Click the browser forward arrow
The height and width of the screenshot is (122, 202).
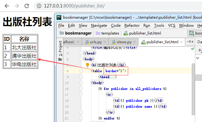click(x=17, y=6)
